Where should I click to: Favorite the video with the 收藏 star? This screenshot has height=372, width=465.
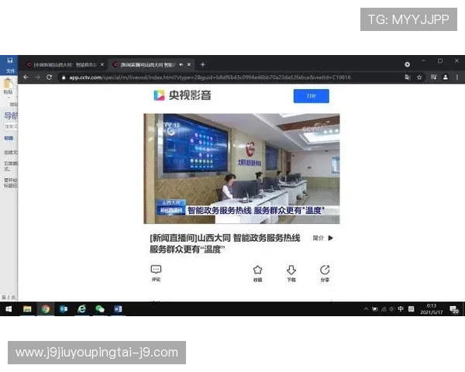258,274
